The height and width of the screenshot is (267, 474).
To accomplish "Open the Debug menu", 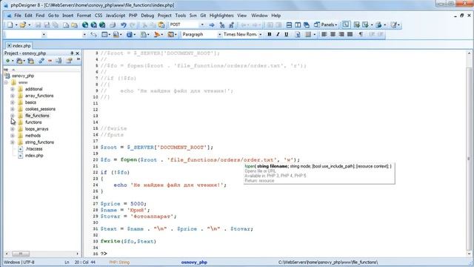I will [147, 16].
